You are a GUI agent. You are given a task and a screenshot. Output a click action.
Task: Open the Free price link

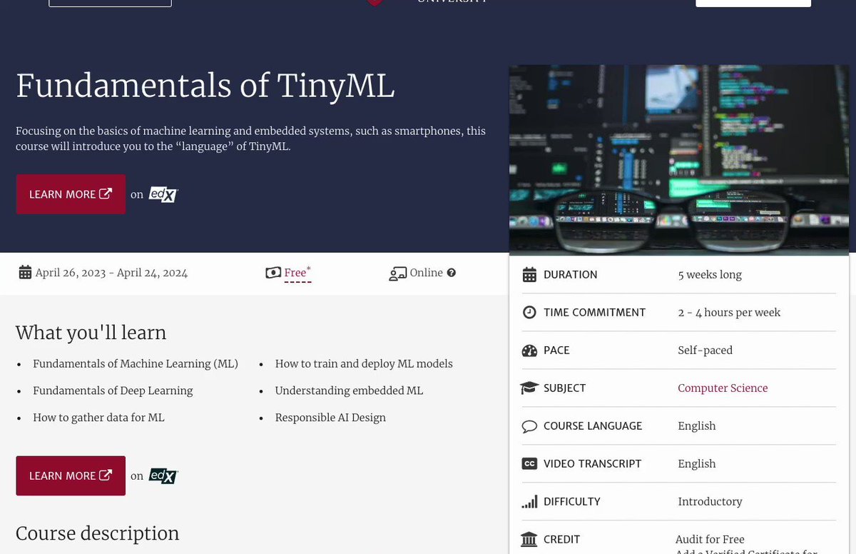click(x=297, y=273)
